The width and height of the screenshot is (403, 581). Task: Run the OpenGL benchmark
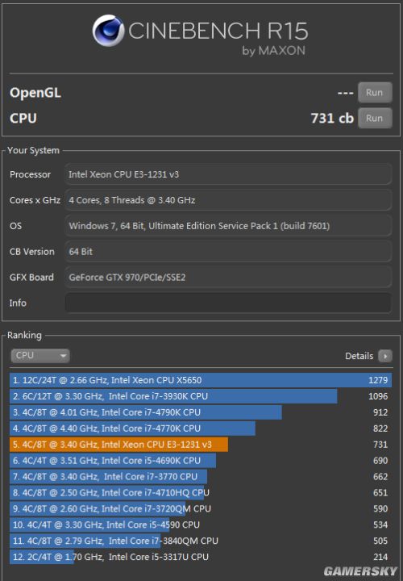pos(375,92)
